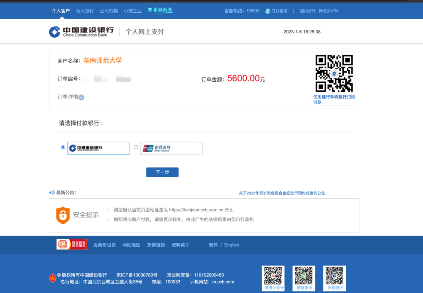Viewport: 423px width, 293px height.
Task: Open the 私人银行 tab
Action: click(85, 11)
